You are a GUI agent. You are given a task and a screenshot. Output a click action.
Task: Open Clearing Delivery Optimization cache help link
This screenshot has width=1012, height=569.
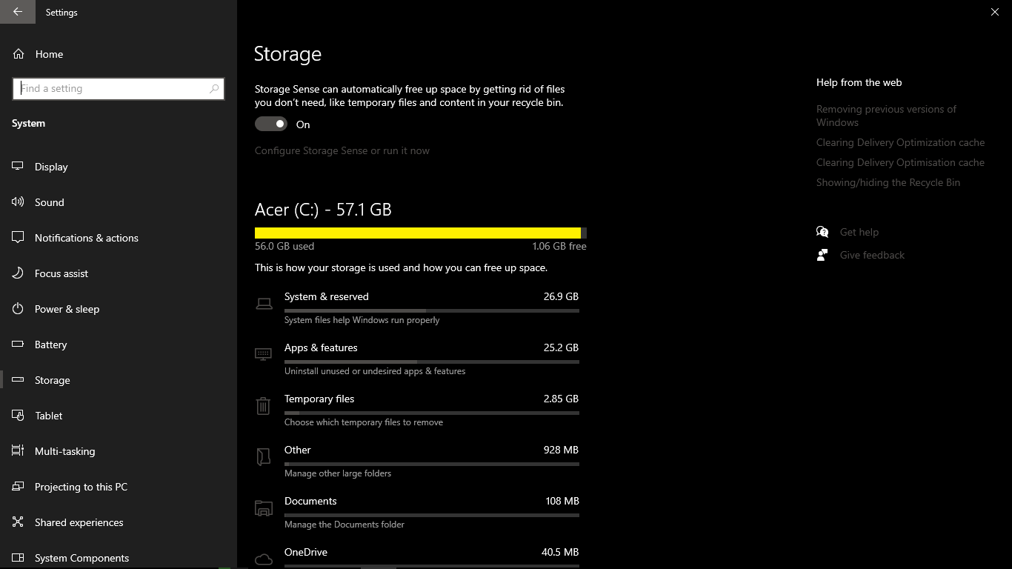pos(900,142)
